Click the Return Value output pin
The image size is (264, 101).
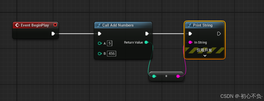pos(146,42)
